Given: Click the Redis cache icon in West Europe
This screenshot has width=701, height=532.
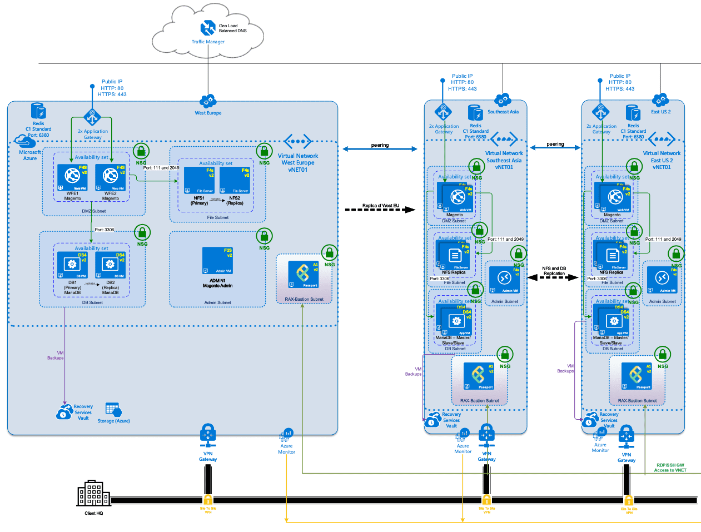Looking at the screenshot, I should coord(38,111).
